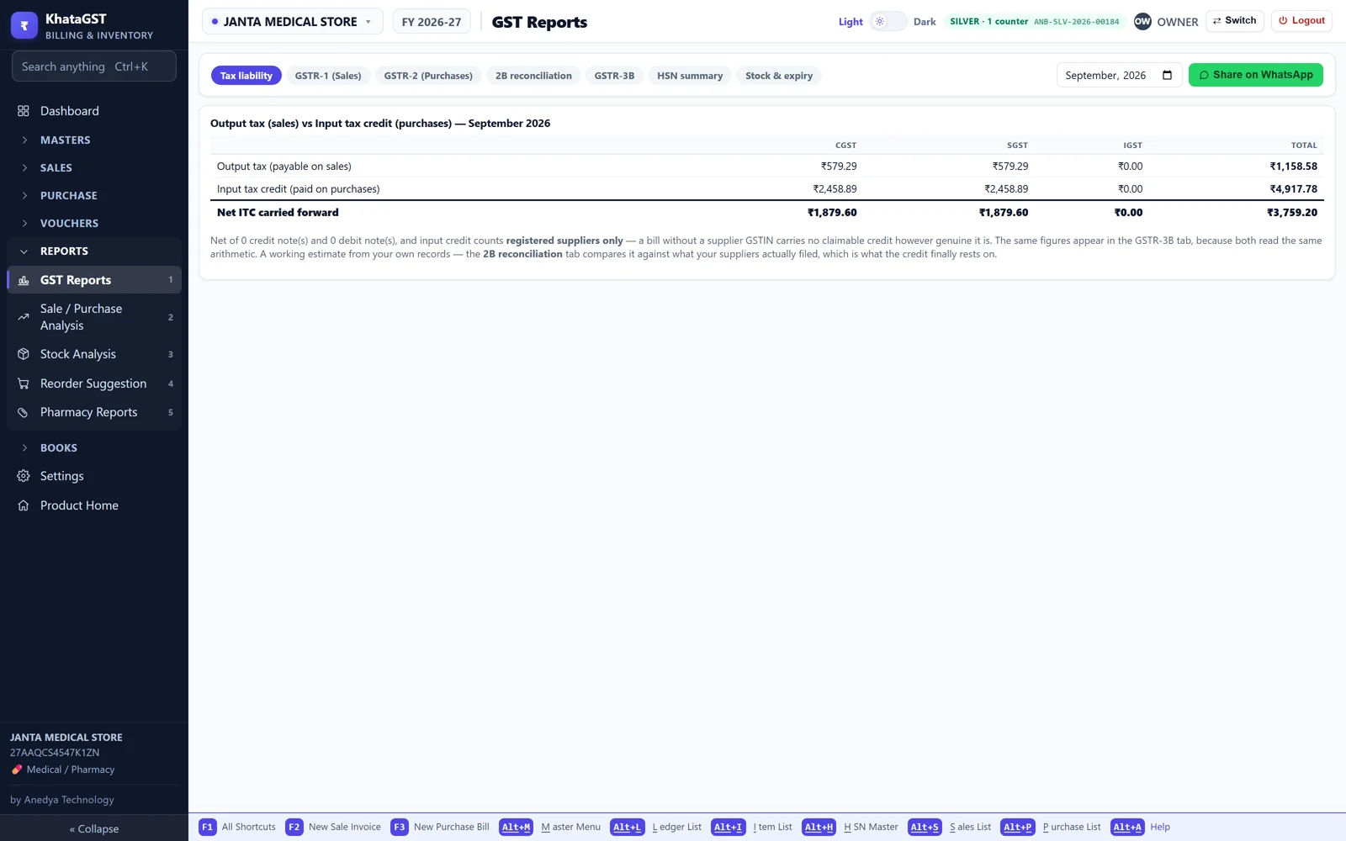Click the total ₹3,759.20 net ITC value
The image size is (1346, 841).
tap(1292, 213)
